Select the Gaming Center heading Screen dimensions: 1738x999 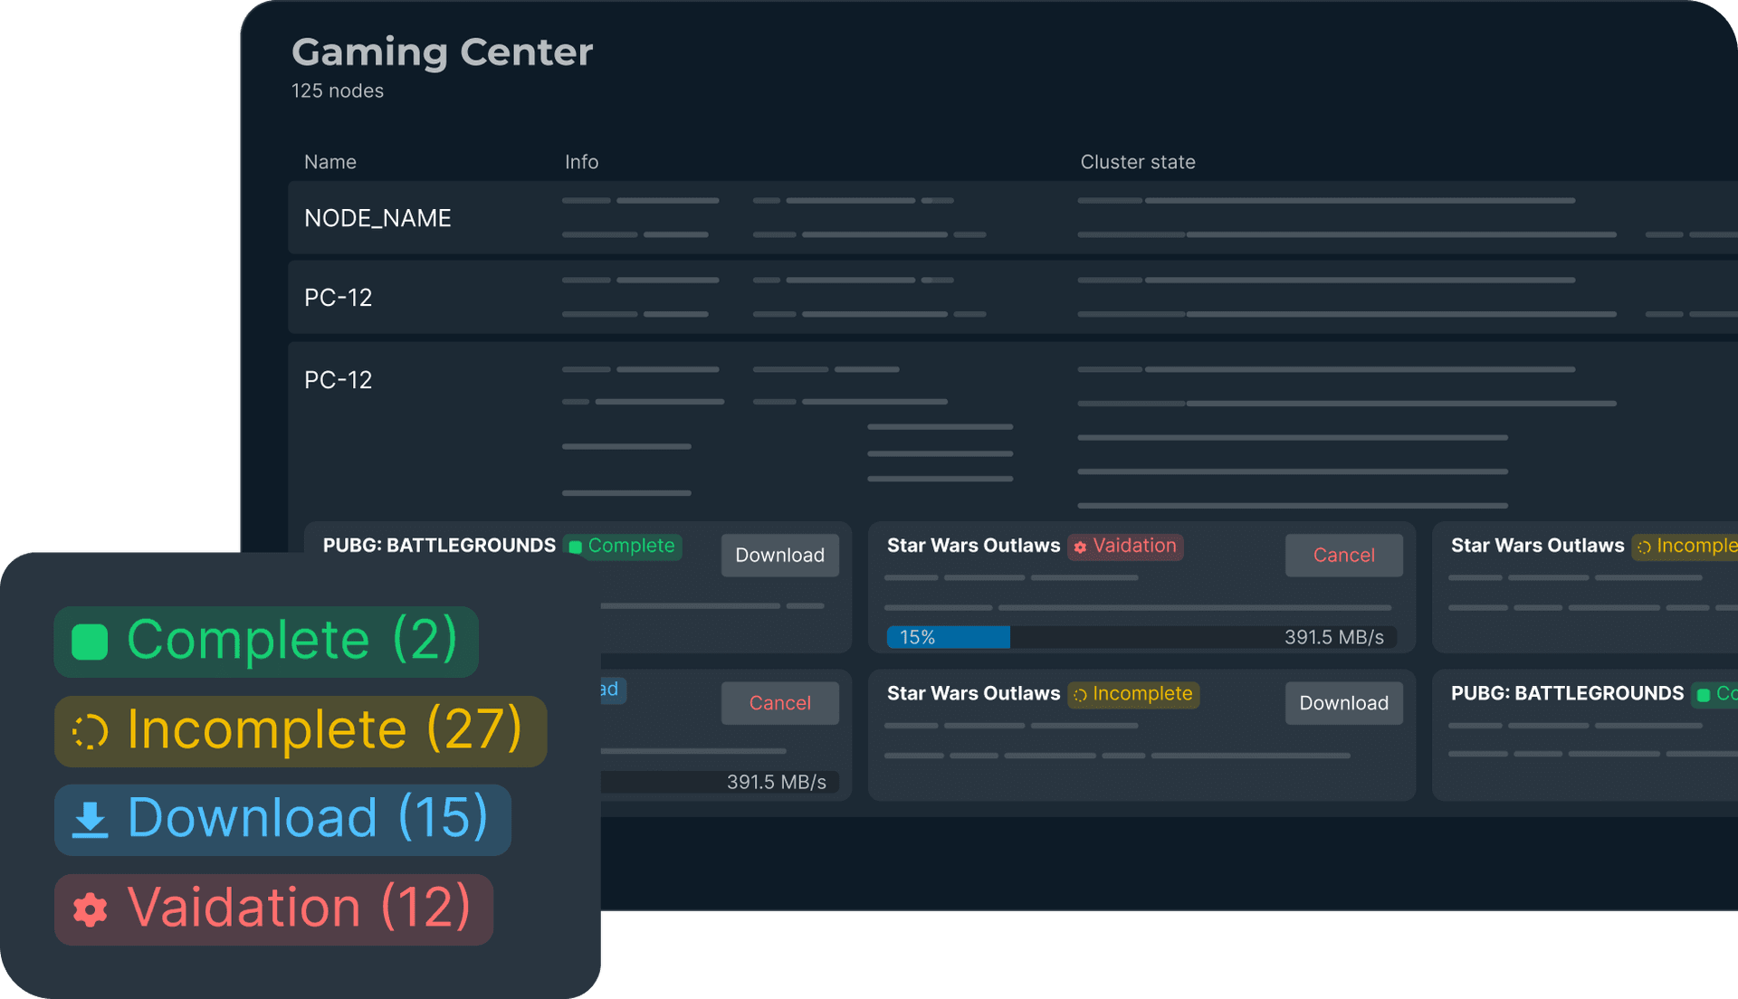pyautogui.click(x=442, y=52)
